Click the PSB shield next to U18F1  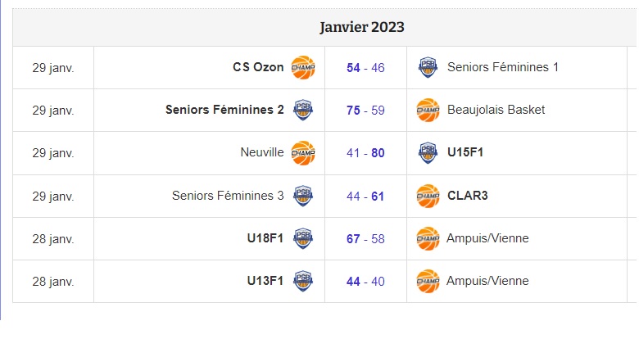coord(303,238)
